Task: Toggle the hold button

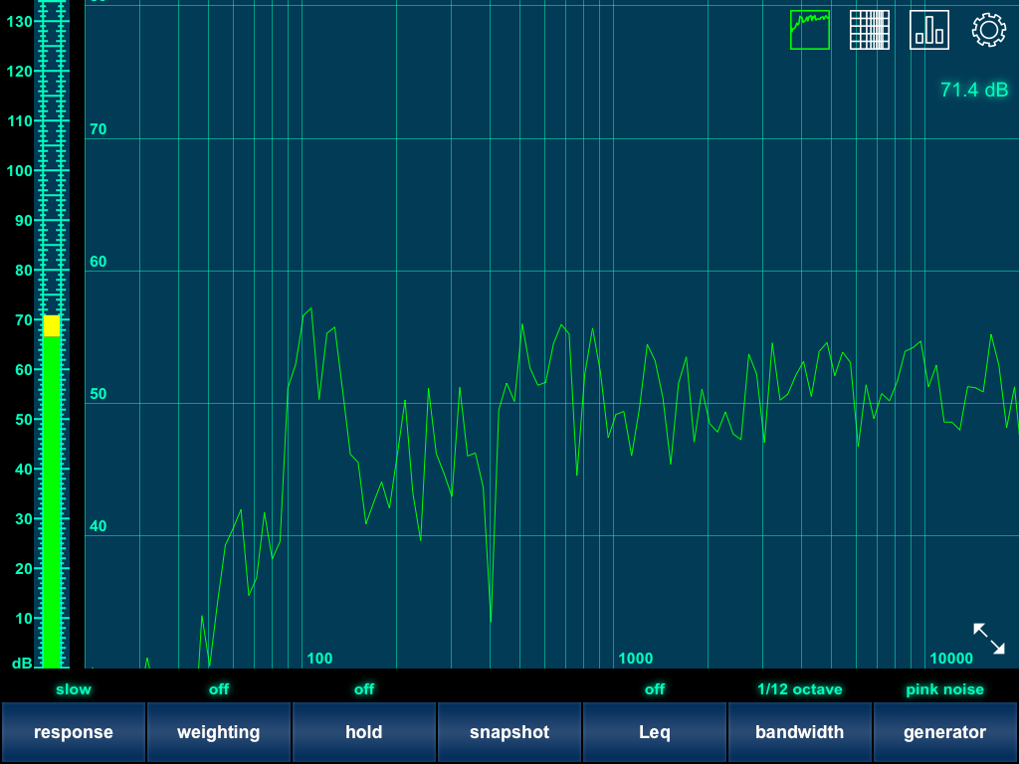Action: tap(363, 732)
